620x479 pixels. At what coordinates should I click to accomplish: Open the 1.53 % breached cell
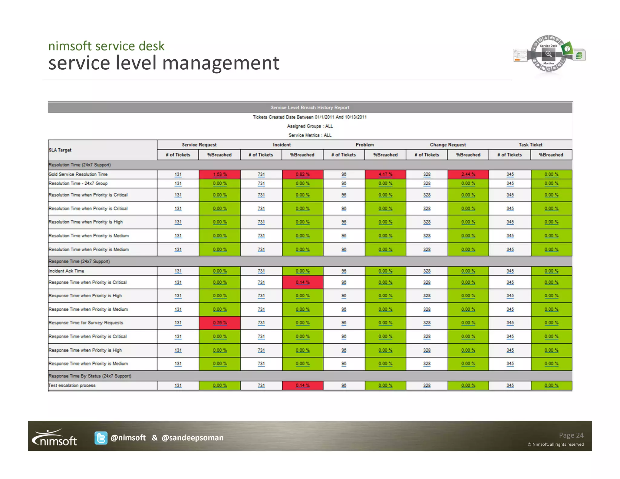[x=220, y=174]
